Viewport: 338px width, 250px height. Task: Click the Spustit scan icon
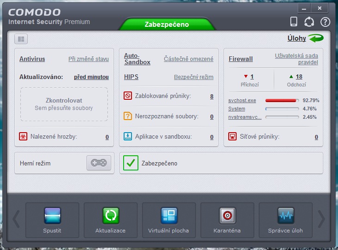(x=52, y=216)
